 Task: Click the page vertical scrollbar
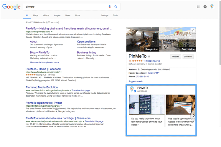tap(220, 32)
